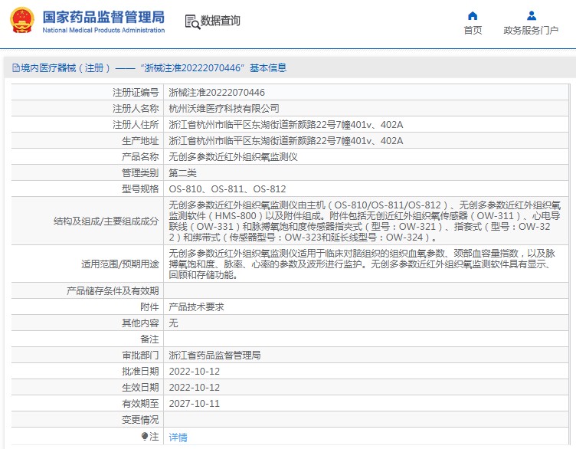Open the 详情 details link
576x449 pixels.
pyautogui.click(x=178, y=437)
